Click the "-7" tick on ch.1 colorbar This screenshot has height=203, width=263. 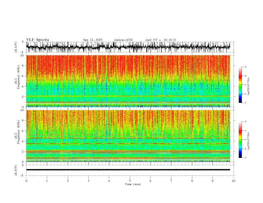point(245,103)
